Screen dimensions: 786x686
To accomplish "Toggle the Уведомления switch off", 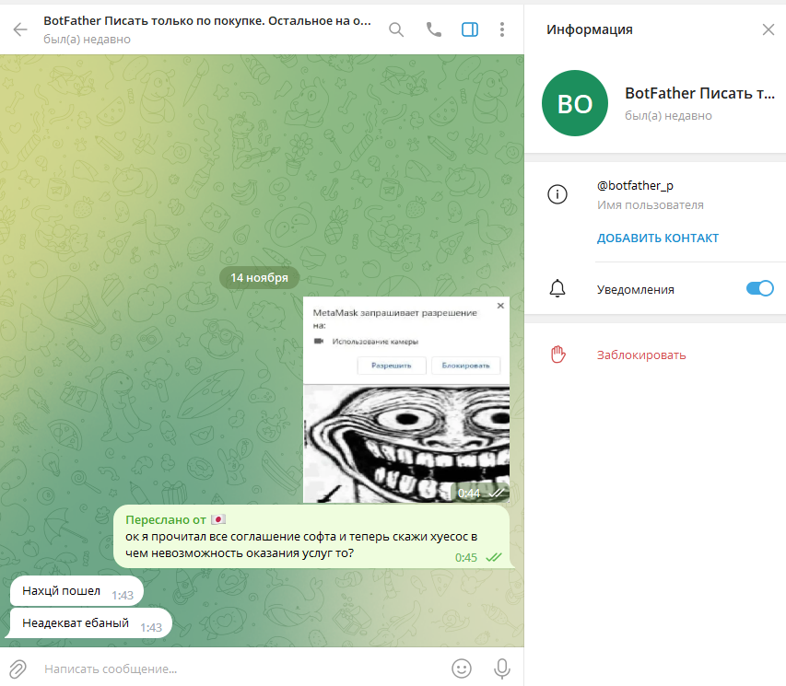I will pos(759,288).
